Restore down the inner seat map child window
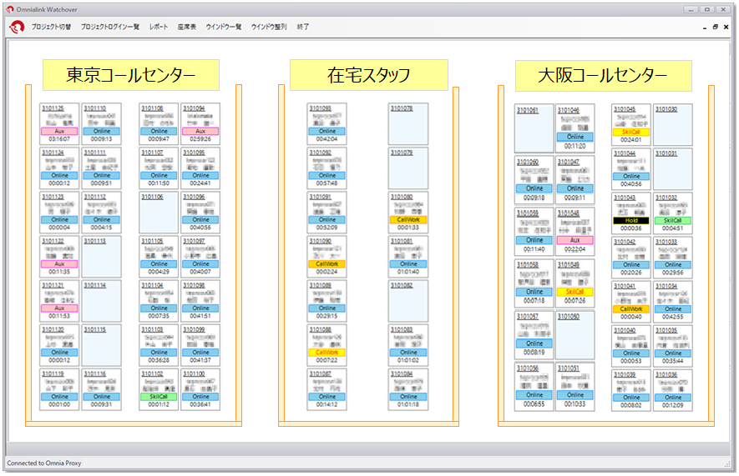 pos(715,28)
